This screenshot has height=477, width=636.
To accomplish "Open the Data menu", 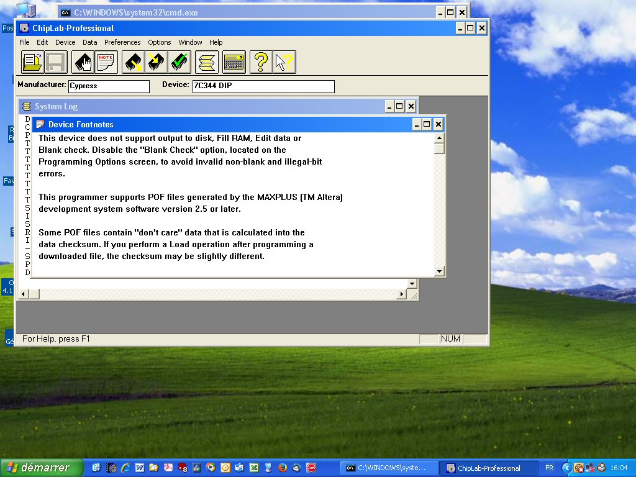I will 89,42.
